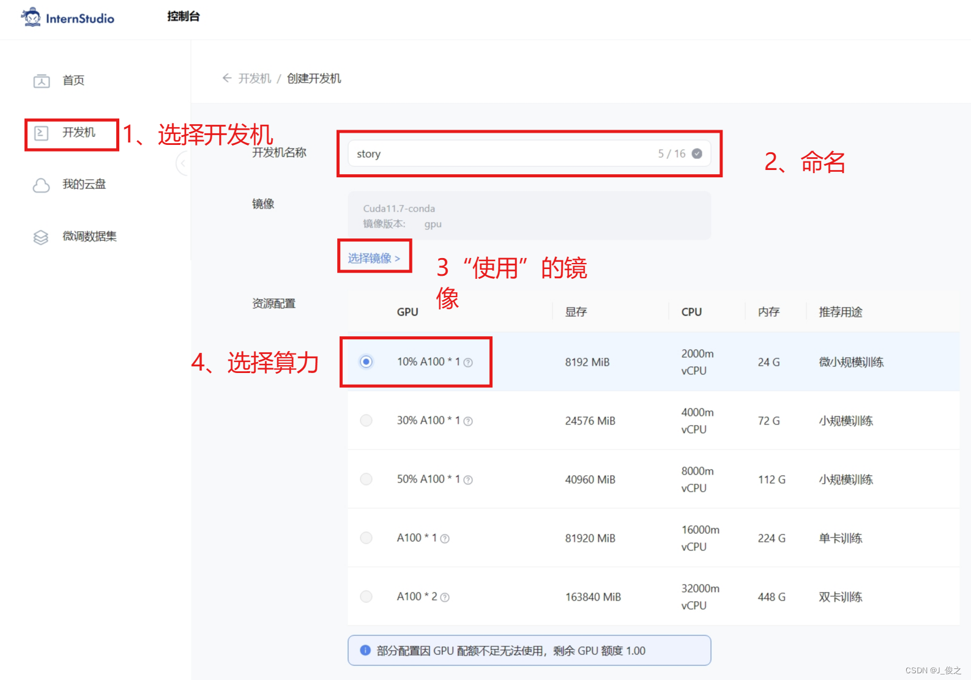The width and height of the screenshot is (971, 680).
Task: Focus the 开发机名称 input containing story
Action: coord(529,153)
